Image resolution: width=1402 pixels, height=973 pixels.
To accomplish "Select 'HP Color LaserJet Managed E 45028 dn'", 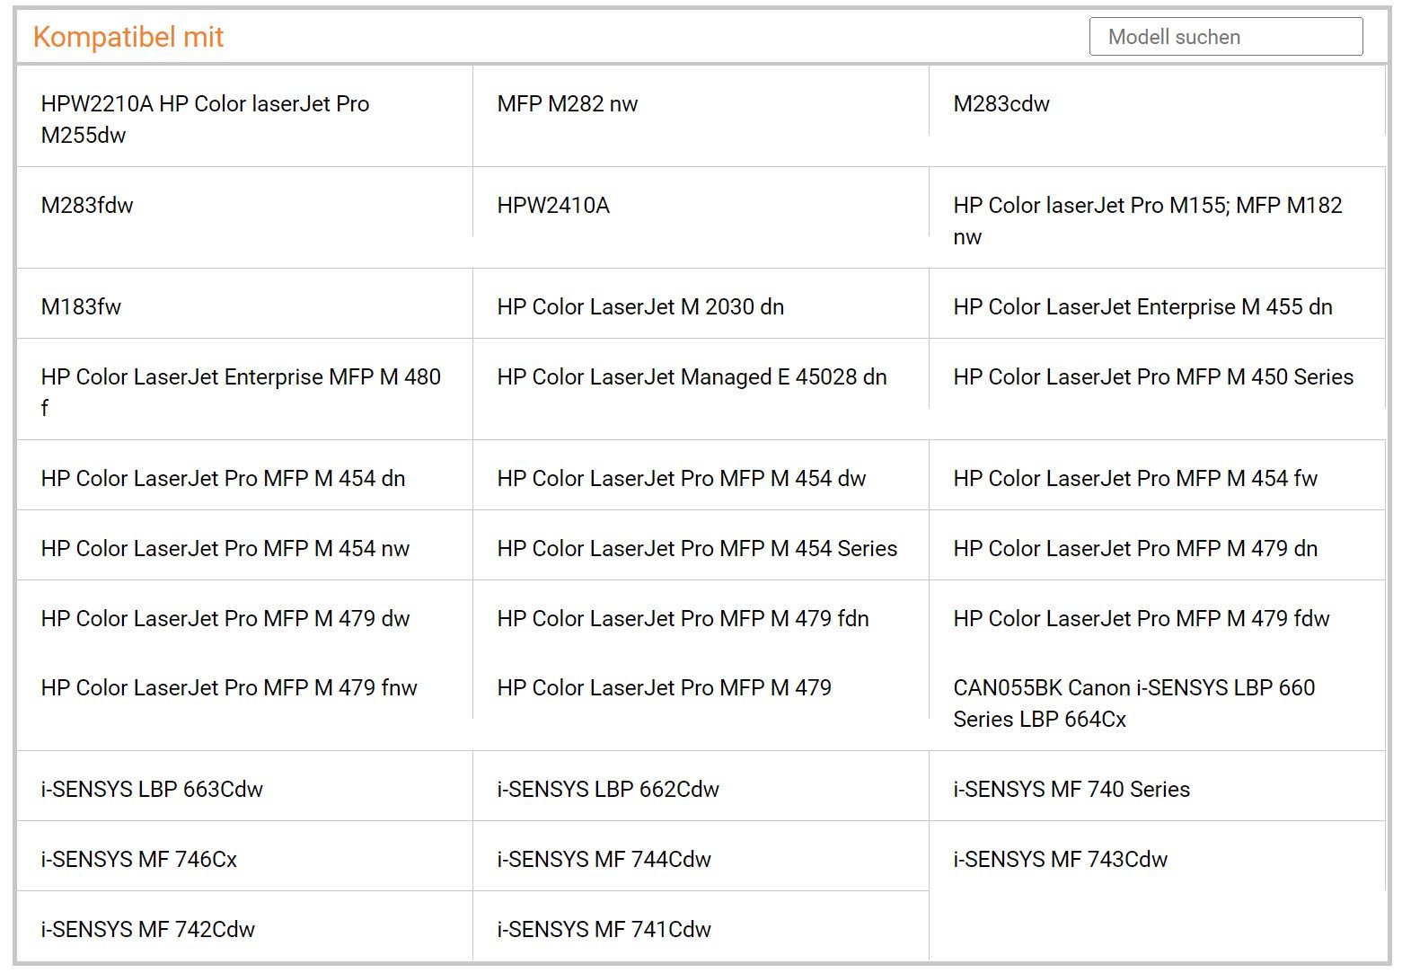I will pos(692,377).
